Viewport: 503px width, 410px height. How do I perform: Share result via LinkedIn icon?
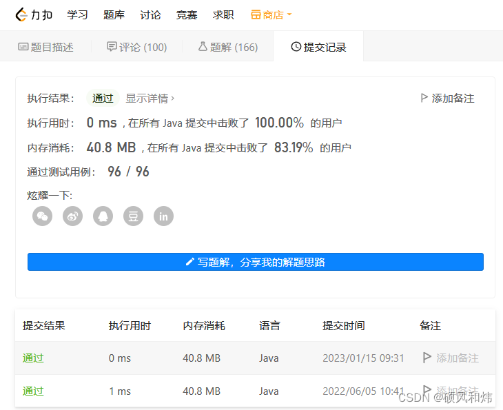(x=163, y=216)
